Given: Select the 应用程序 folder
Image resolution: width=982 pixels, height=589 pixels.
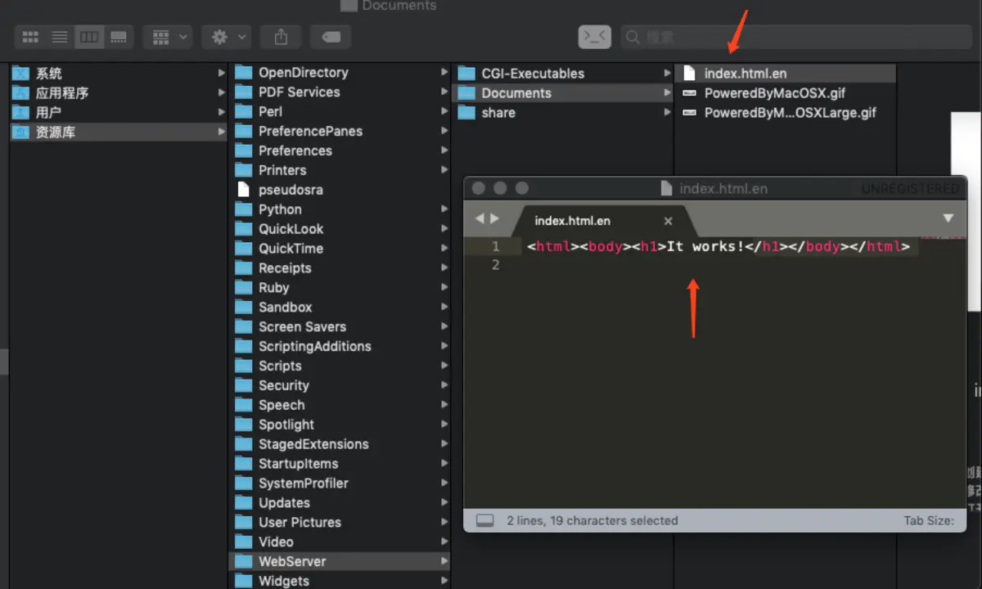Looking at the screenshot, I should 119,93.
